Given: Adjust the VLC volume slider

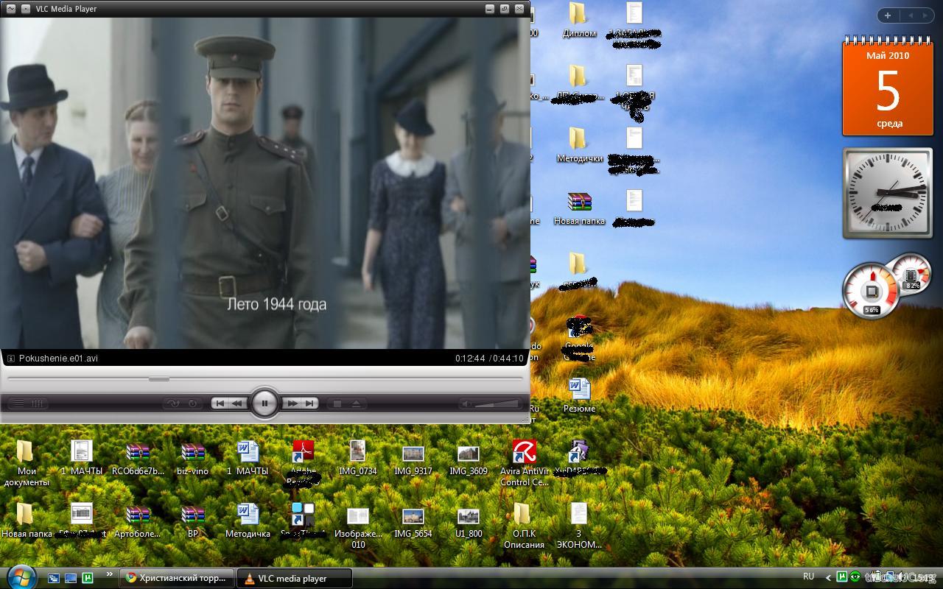Looking at the screenshot, I should click(x=497, y=403).
